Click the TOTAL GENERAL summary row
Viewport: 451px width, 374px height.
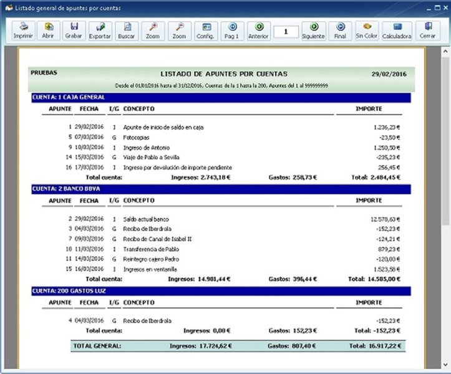pyautogui.click(x=237, y=345)
